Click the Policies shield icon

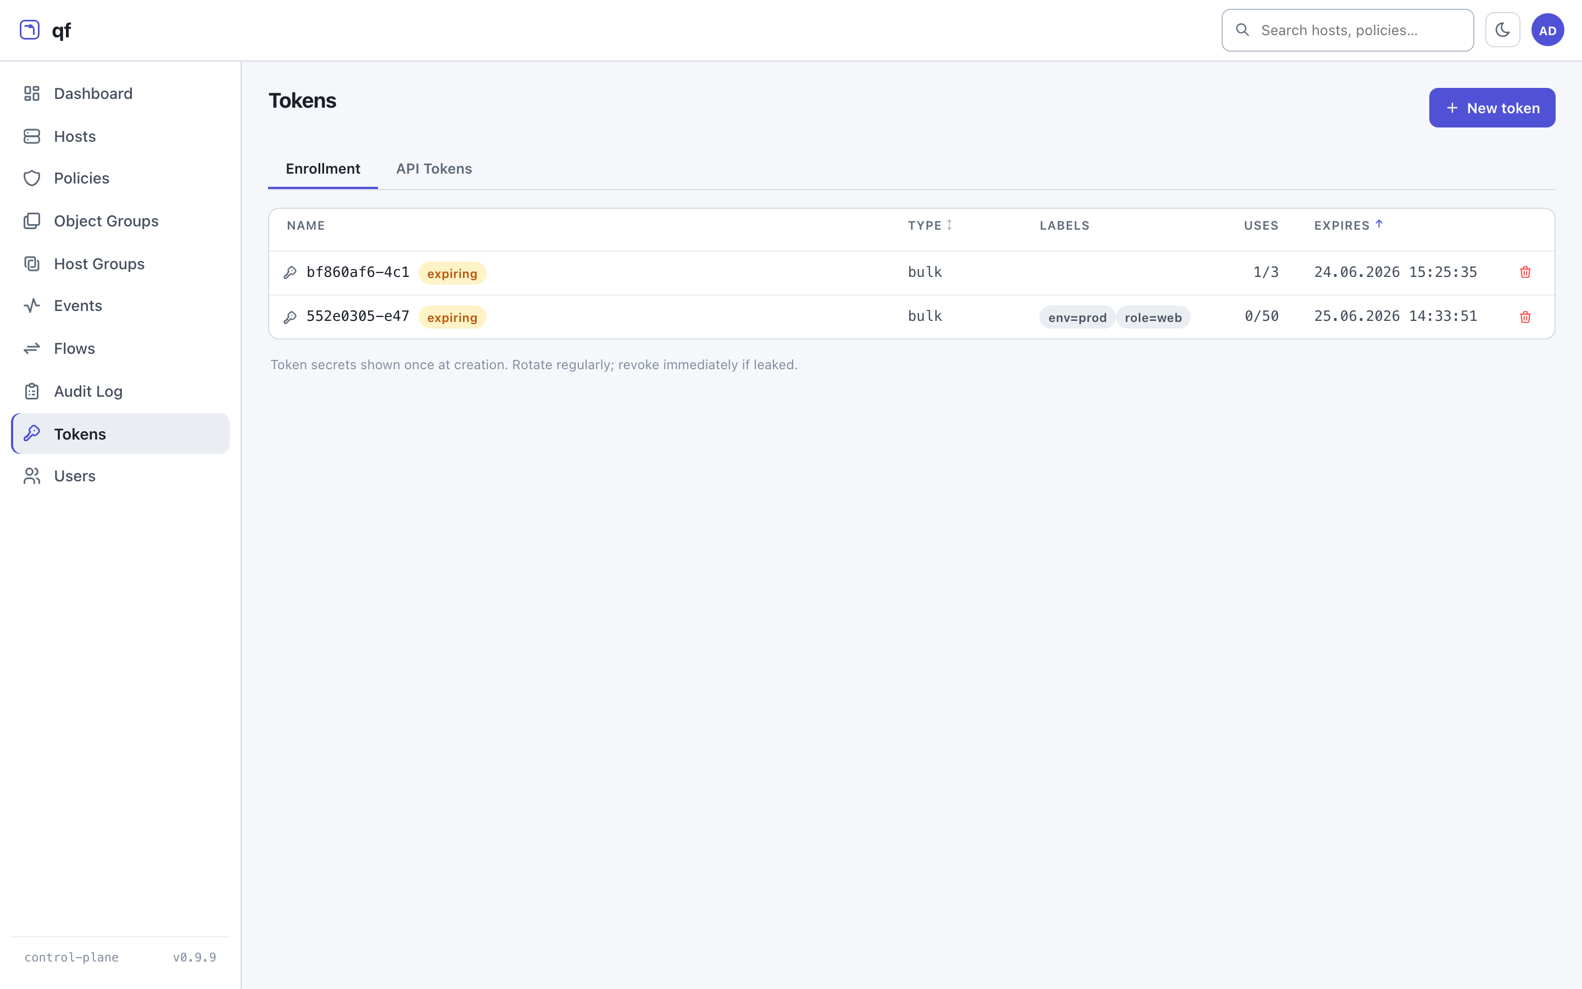click(x=32, y=179)
